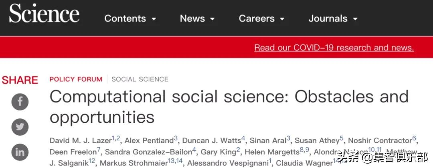Screen dimensions: 433x168
Task: Expand the Contents dropdown arrow
Action: click(x=154, y=19)
